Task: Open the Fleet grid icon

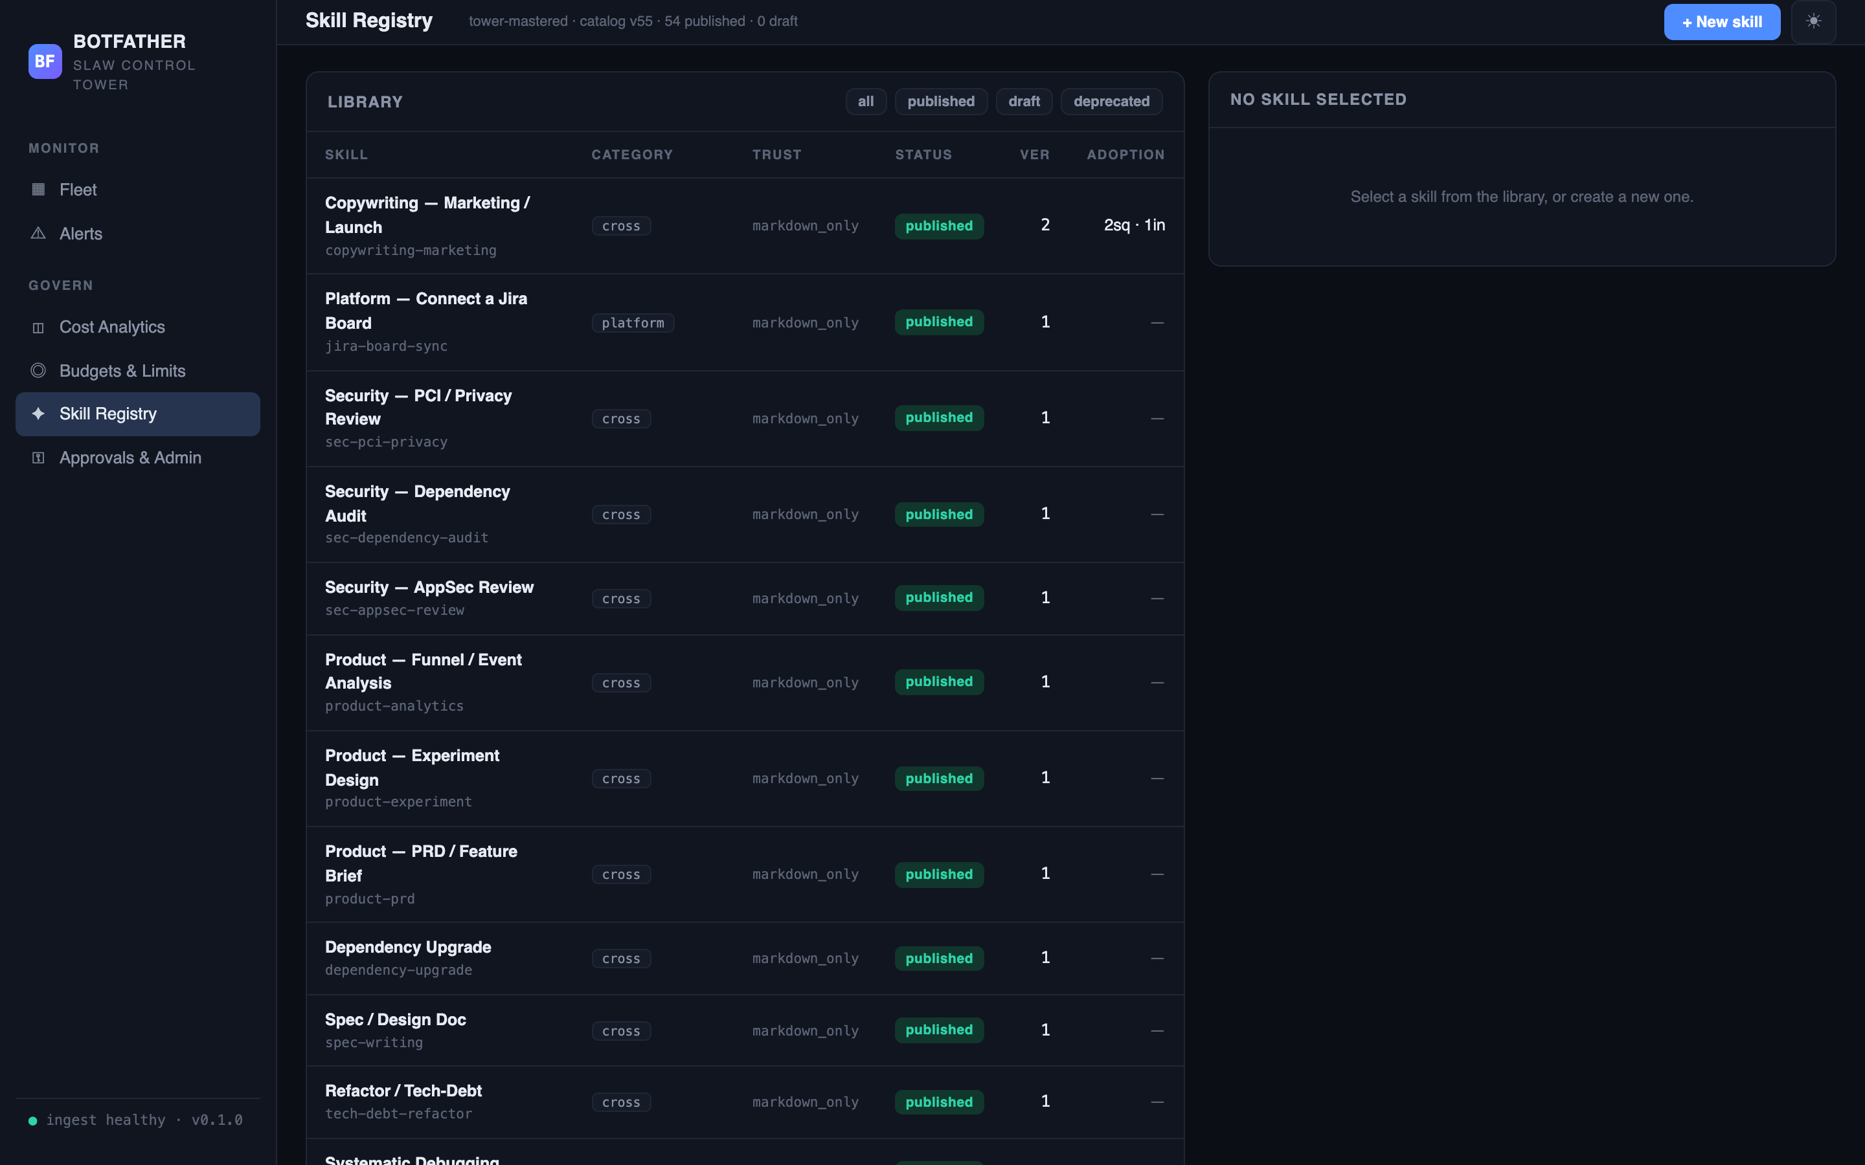Action: click(38, 190)
